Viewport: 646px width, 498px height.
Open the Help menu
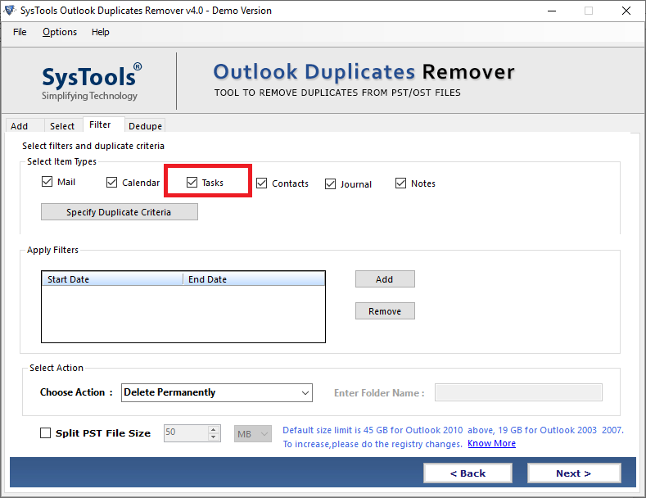point(100,32)
